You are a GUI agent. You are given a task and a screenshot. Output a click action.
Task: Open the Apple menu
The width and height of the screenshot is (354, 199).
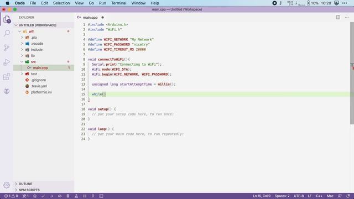7,3
